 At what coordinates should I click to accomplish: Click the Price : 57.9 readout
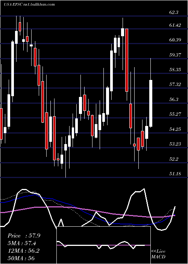pyautogui.click(x=24, y=236)
